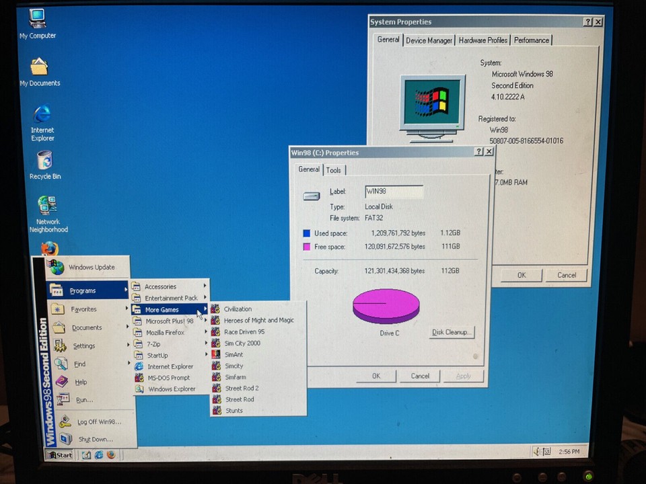Start Disk Cleanup for drive C
The height and width of the screenshot is (484, 646).
(x=450, y=331)
